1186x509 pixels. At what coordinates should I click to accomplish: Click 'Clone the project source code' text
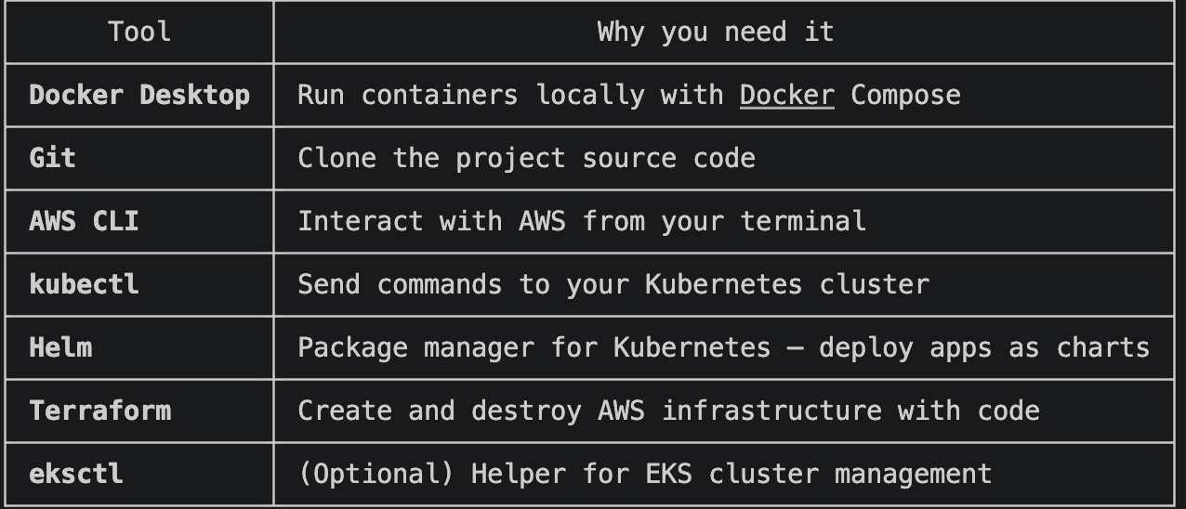526,158
